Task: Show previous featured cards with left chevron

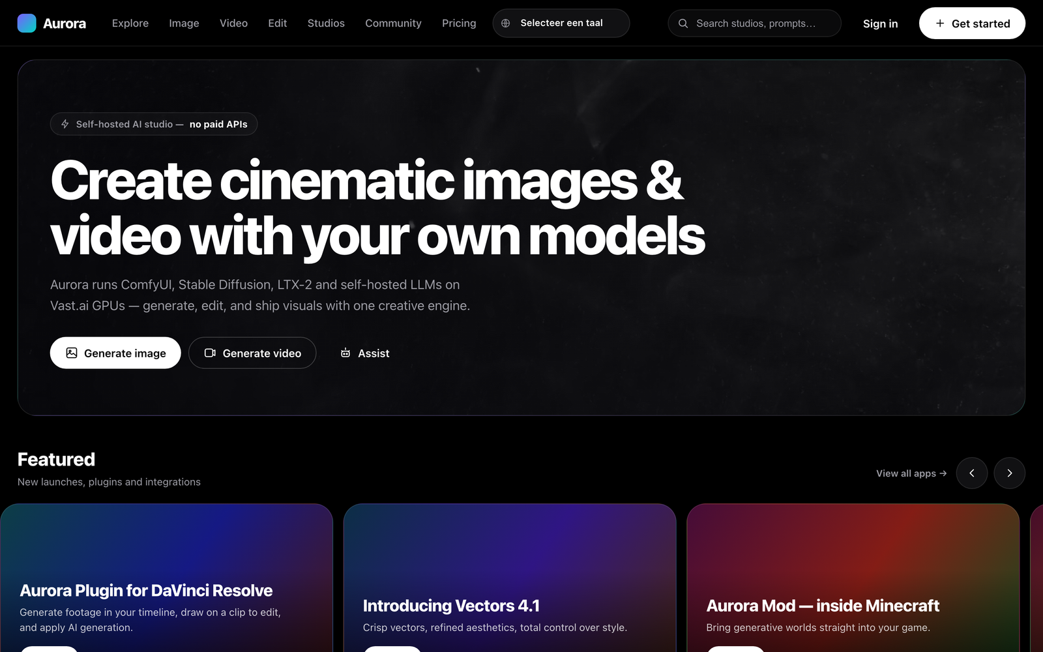Action: [972, 473]
